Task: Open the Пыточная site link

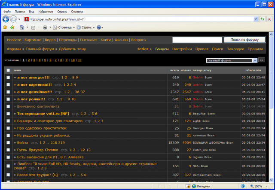Action: [89, 40]
